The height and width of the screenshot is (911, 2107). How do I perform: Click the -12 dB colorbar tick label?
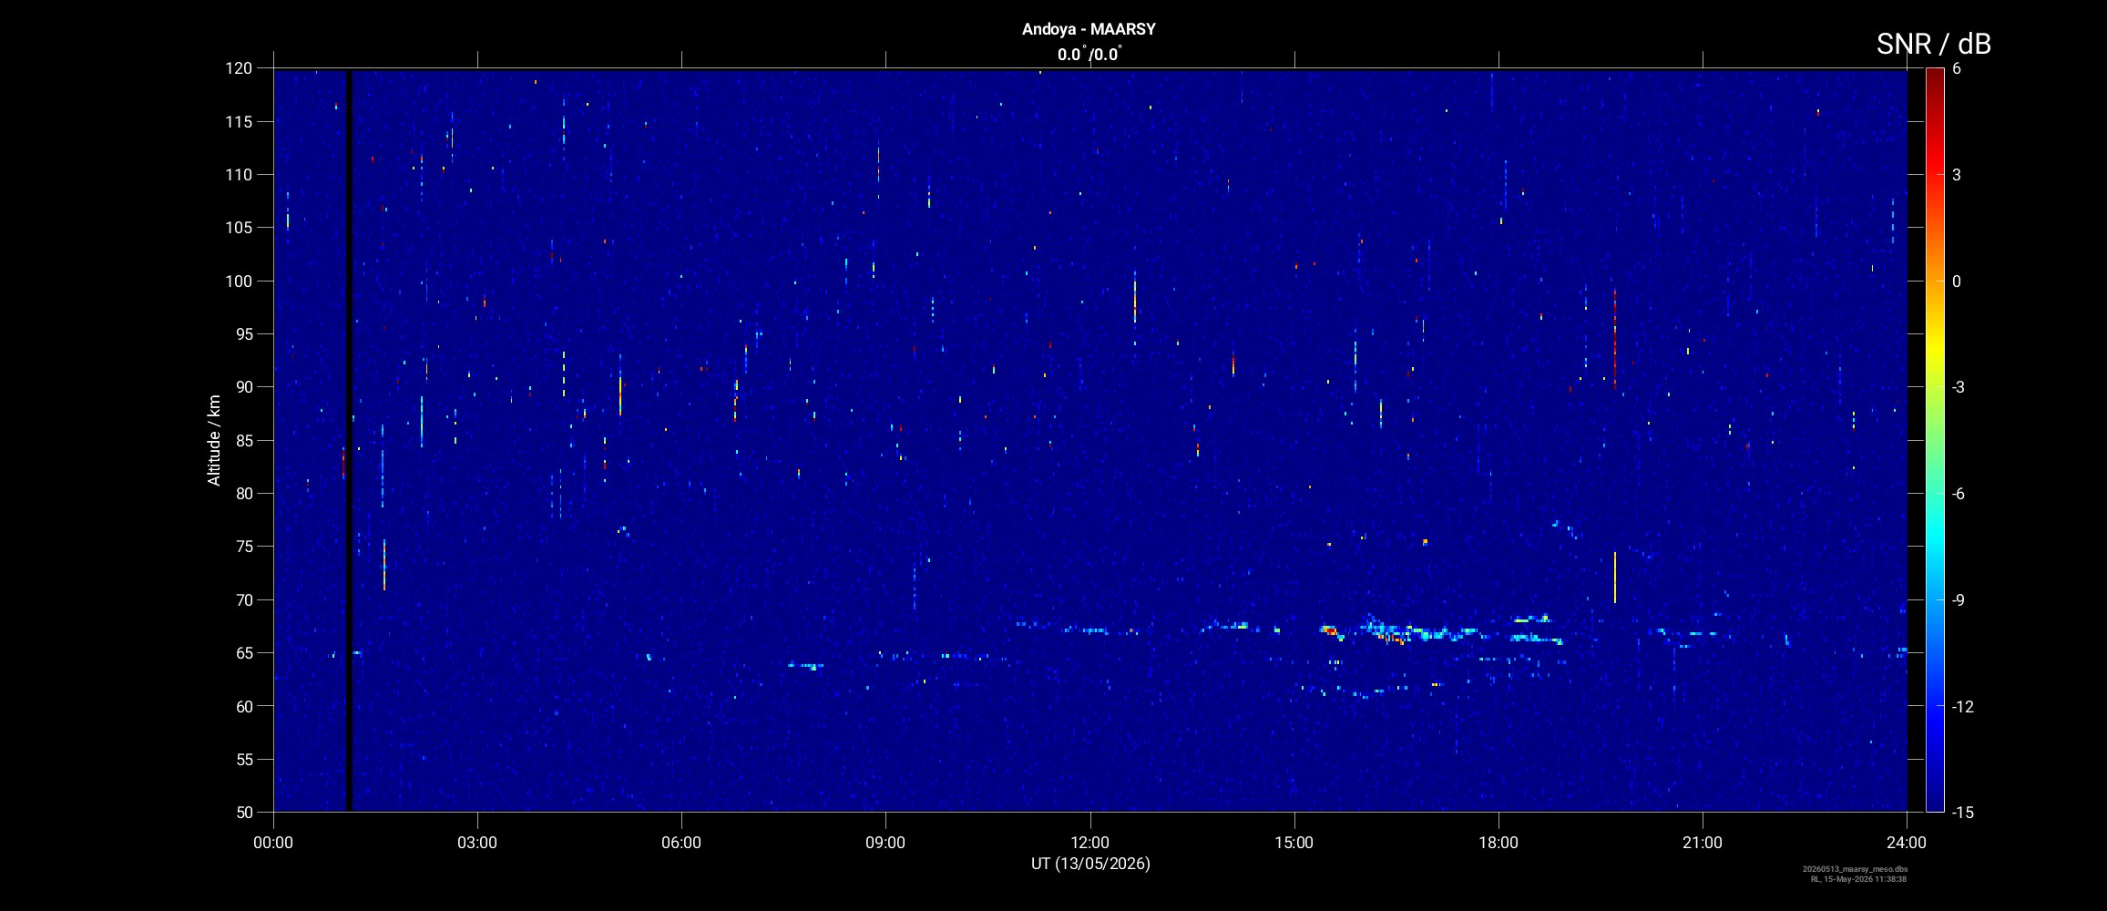tap(1962, 706)
